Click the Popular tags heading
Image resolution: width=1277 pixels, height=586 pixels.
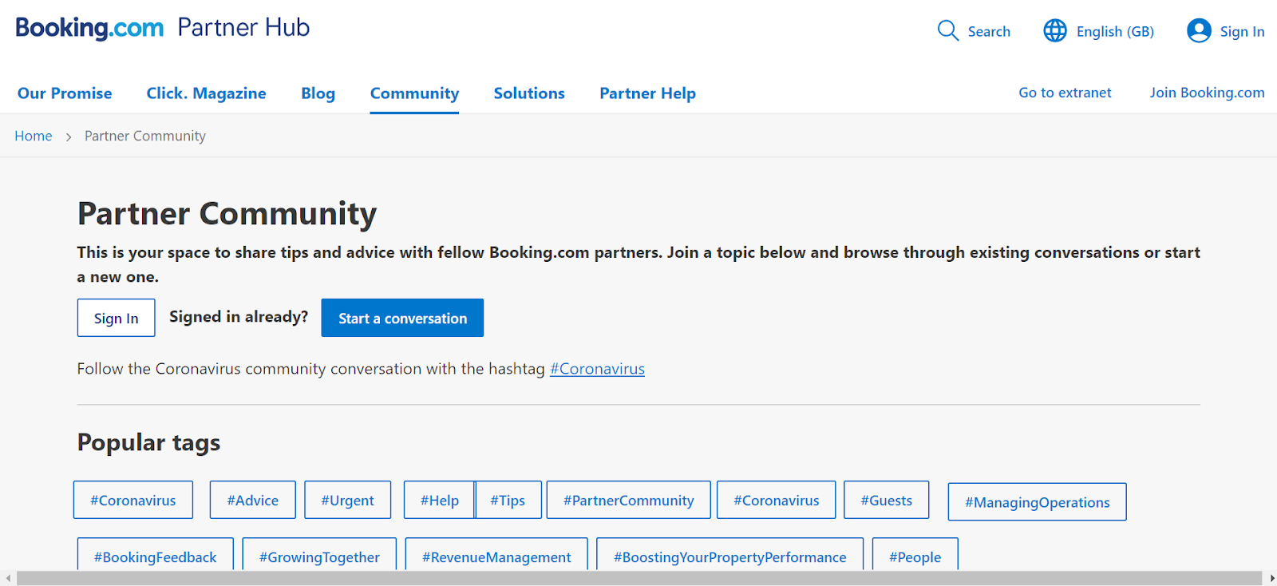point(148,442)
